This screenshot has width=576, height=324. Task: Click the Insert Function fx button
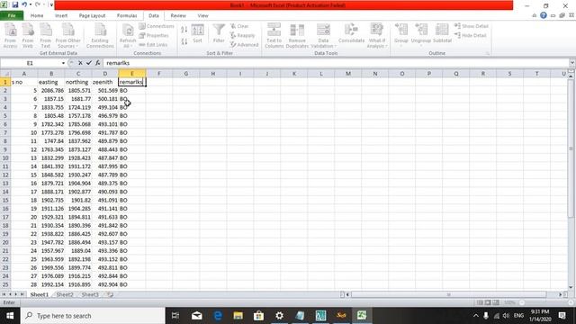(x=97, y=63)
